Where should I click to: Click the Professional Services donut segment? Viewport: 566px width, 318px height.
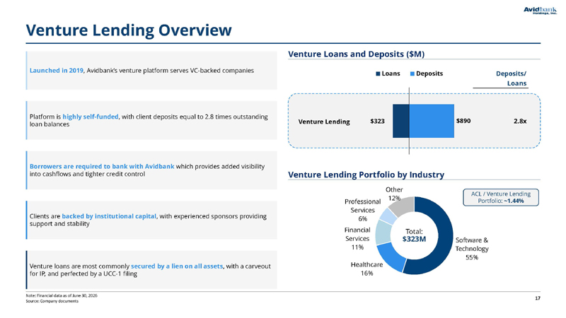[388, 216]
